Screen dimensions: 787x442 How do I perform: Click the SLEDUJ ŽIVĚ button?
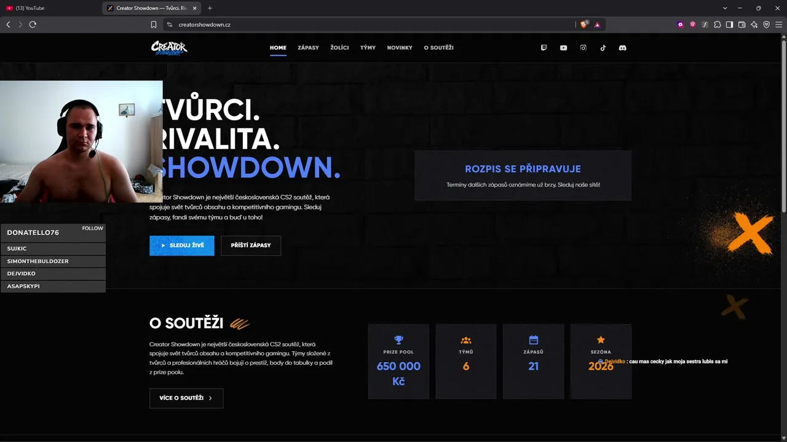(182, 246)
